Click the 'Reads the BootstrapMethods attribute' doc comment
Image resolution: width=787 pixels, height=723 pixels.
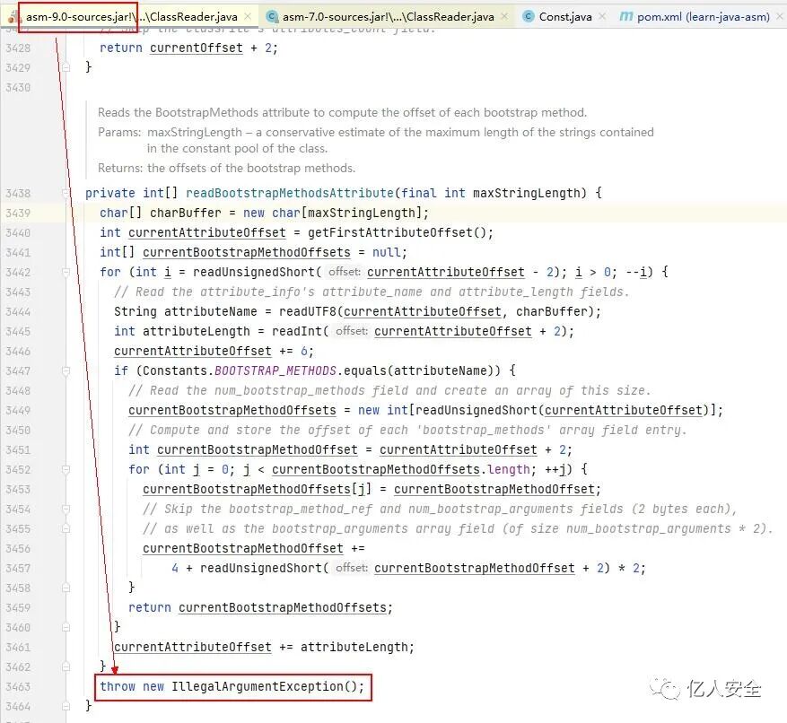pos(342,112)
